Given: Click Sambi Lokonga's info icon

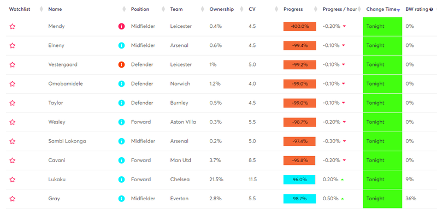Looking at the screenshot, I should coord(121,141).
